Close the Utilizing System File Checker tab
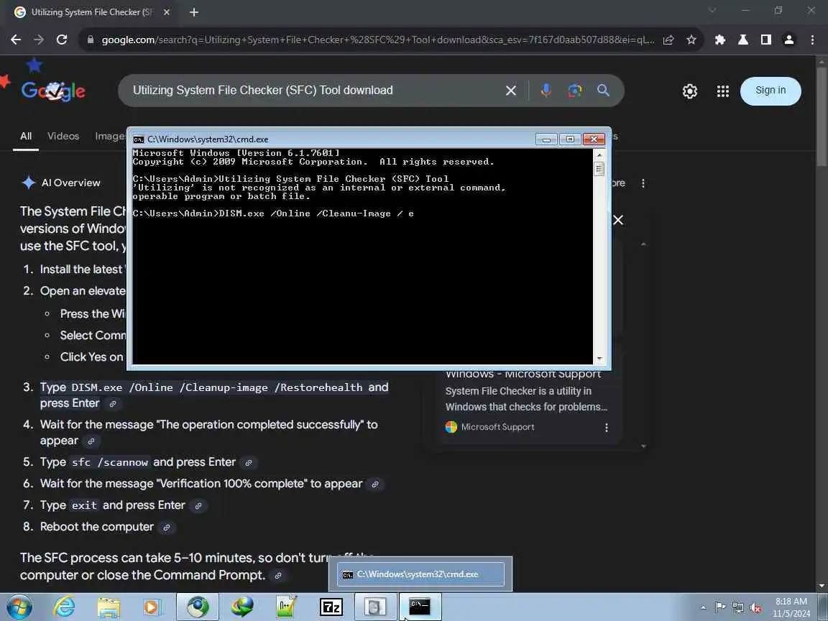This screenshot has width=828, height=621. [x=166, y=12]
